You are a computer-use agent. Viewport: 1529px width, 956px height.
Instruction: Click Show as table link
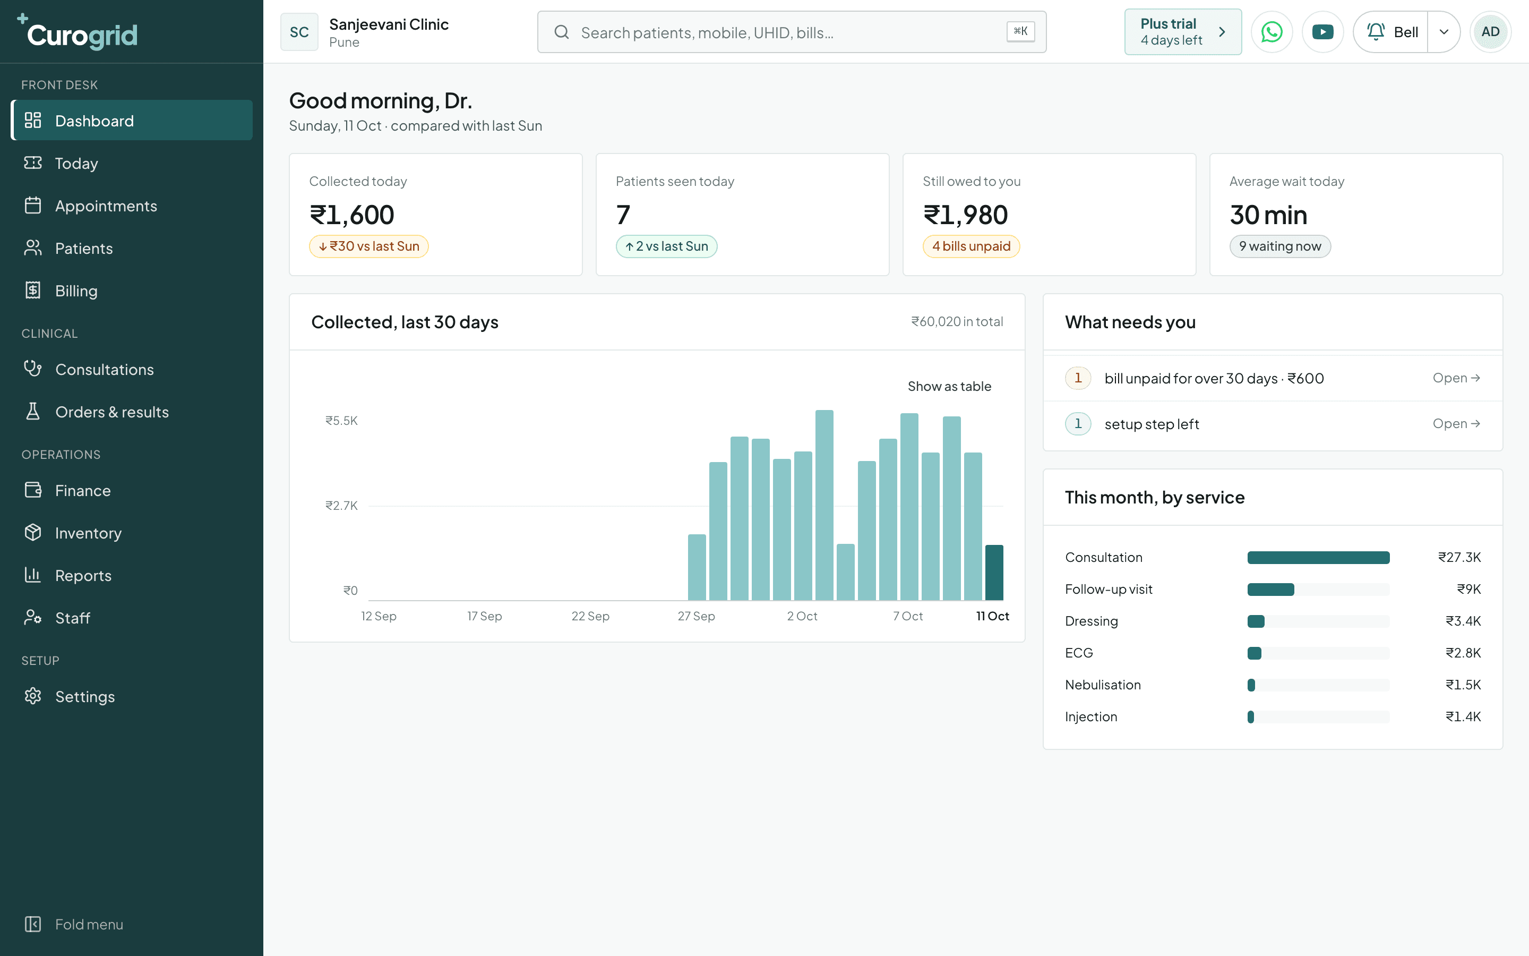(949, 386)
